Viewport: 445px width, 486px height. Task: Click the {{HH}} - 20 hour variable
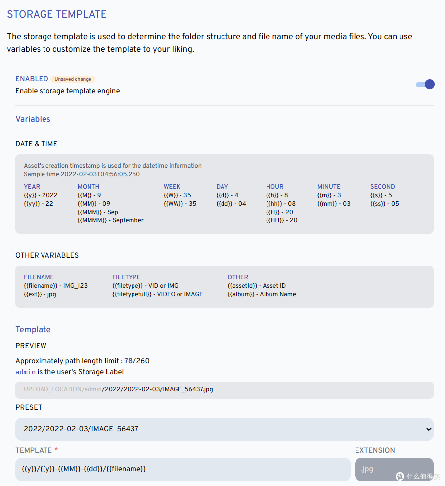tap(281, 220)
